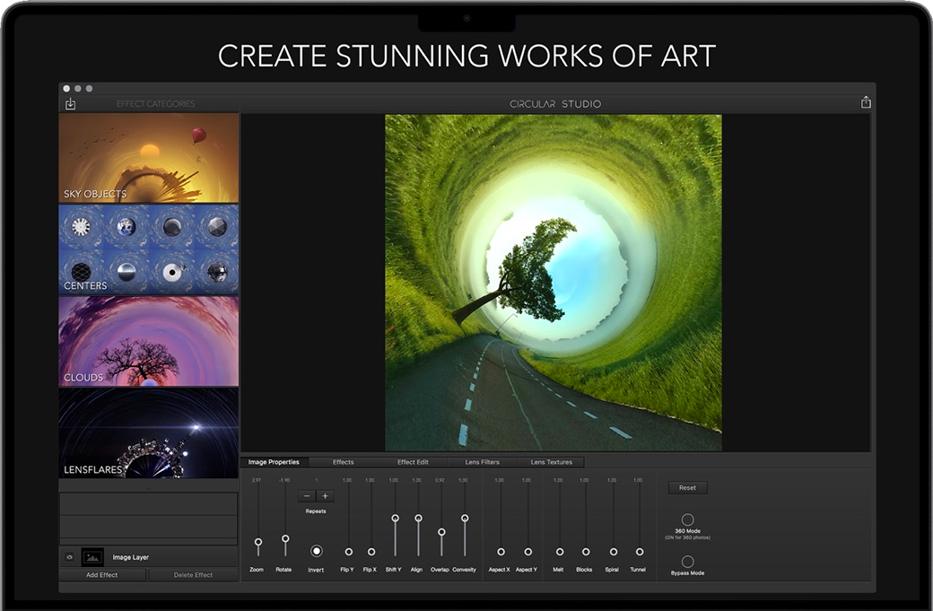Toggle the Invert radio button
The width and height of the screenshot is (933, 611).
(316, 551)
